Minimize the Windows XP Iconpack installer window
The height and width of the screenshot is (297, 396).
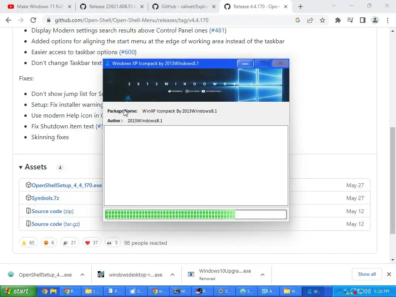(245, 63)
